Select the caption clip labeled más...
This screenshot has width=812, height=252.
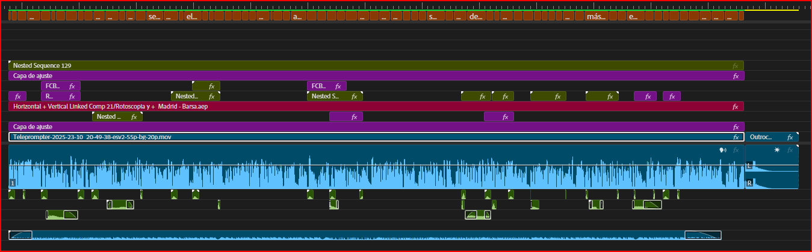point(595,17)
